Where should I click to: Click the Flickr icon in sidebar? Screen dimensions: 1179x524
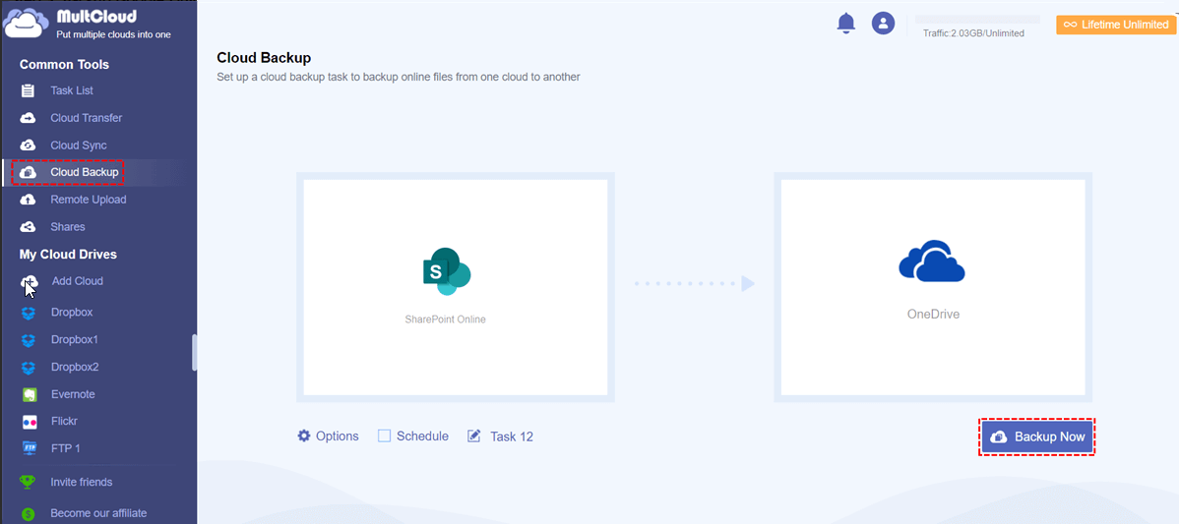(29, 422)
